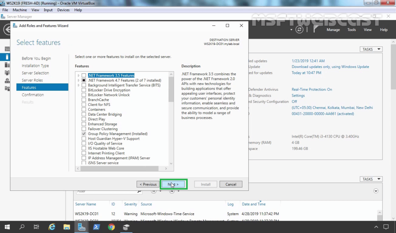Open File Explorer from the taskbar
The image size is (396, 233).
(67, 227)
